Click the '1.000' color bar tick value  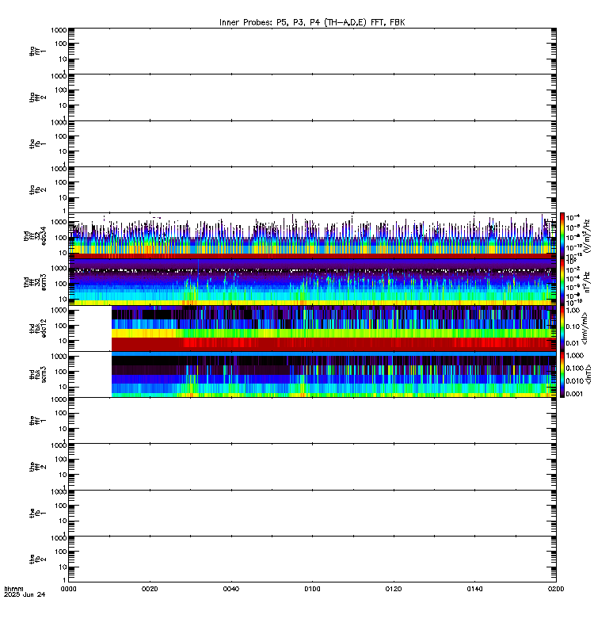pyautogui.click(x=575, y=355)
